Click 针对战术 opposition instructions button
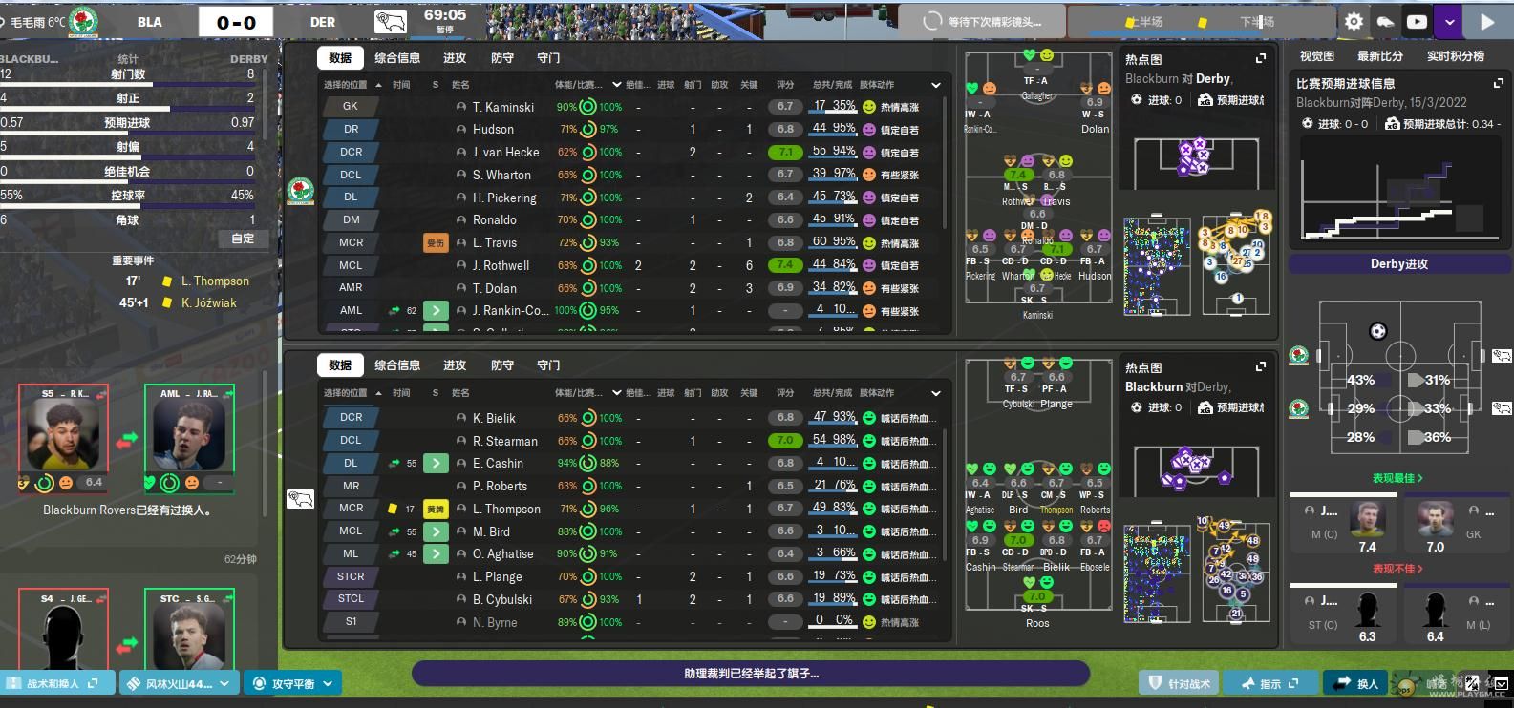The height and width of the screenshot is (708, 1514). coord(1180,683)
